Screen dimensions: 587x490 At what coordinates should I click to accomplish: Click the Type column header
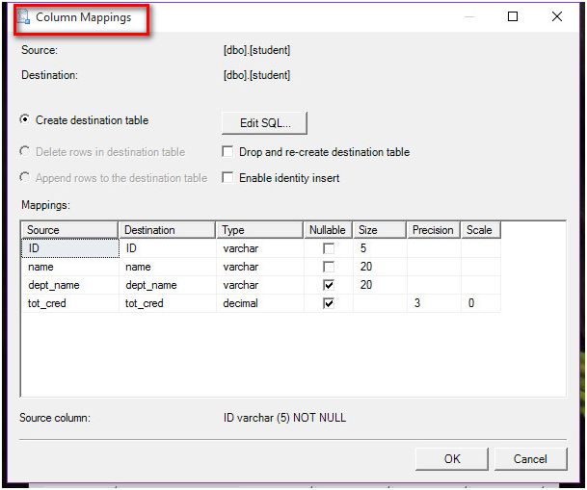[x=260, y=230]
